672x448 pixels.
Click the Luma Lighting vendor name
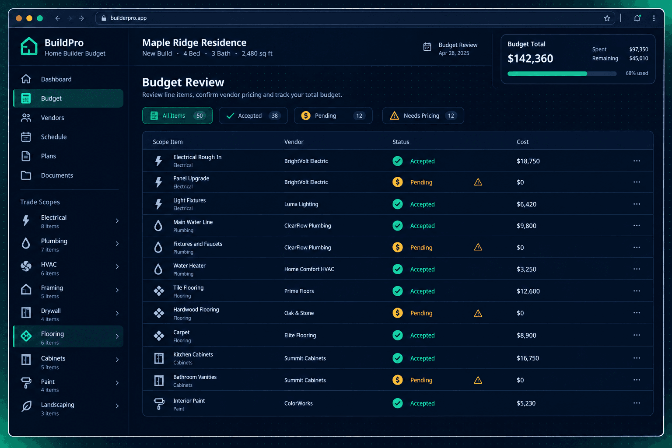point(301,204)
